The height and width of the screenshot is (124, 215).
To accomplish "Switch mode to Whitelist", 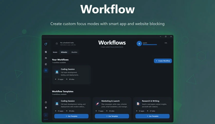I will (x=64, y=52).
